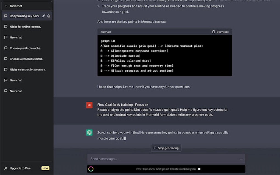
Task: Open the 'Choose profitable niche.' chat
Action: (25, 48)
